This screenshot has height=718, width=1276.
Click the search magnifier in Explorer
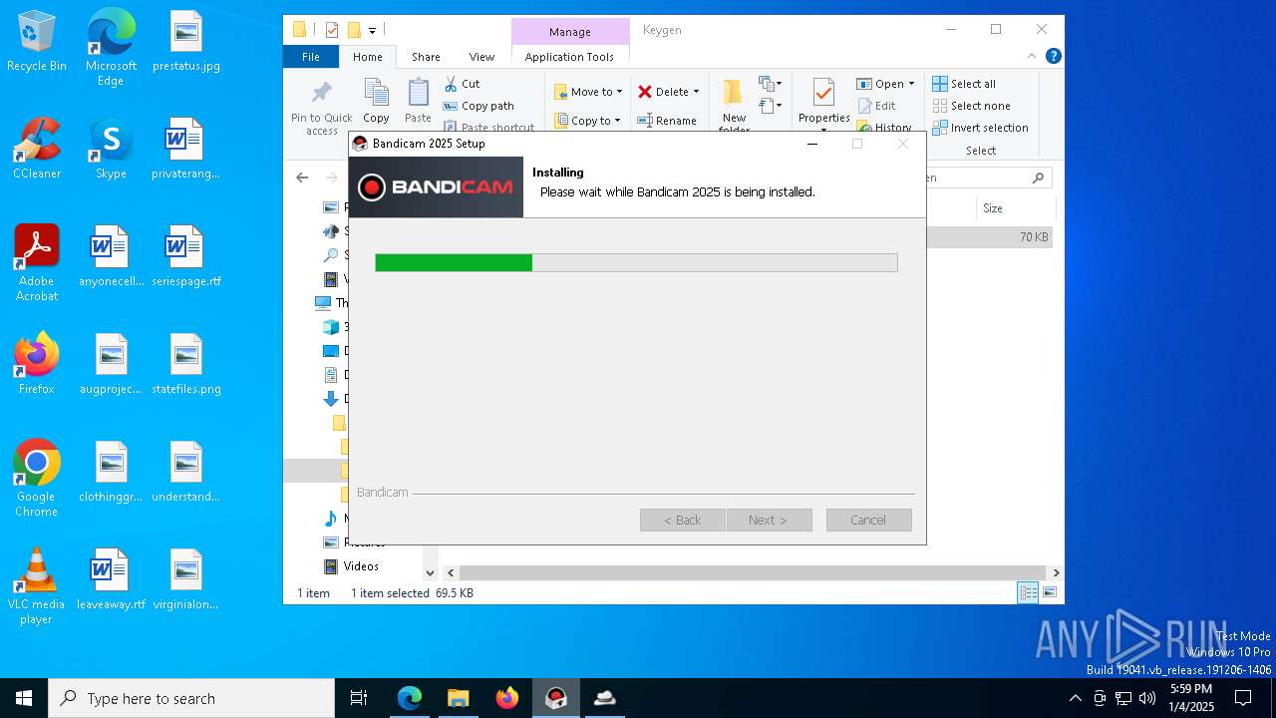coord(1038,178)
